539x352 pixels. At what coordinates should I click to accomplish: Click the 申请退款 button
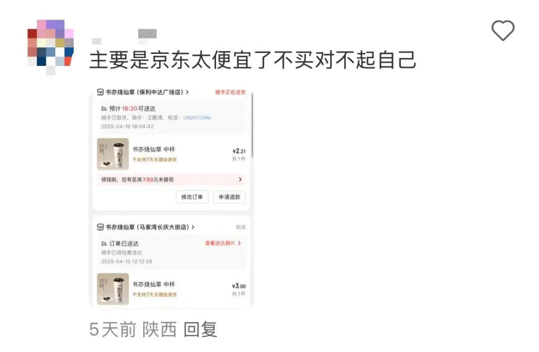pyautogui.click(x=229, y=197)
